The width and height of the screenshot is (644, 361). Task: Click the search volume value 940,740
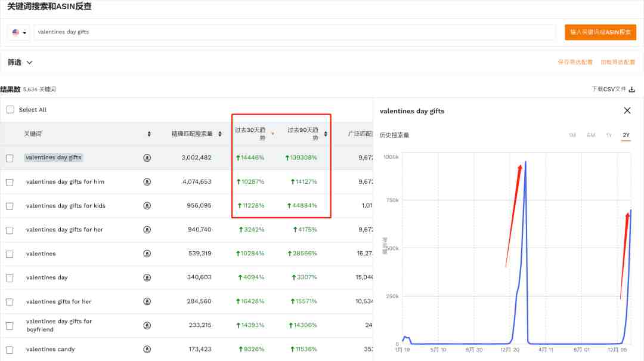click(x=200, y=229)
